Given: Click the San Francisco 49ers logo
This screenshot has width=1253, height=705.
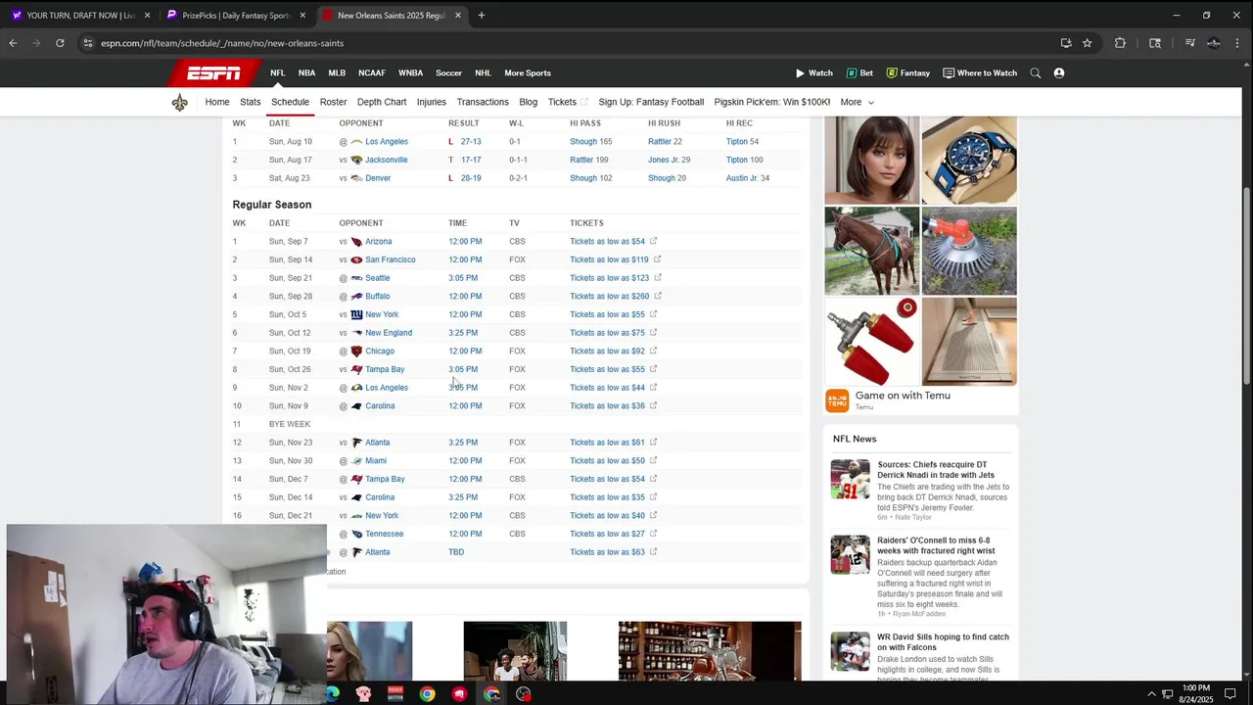Looking at the screenshot, I should [356, 259].
